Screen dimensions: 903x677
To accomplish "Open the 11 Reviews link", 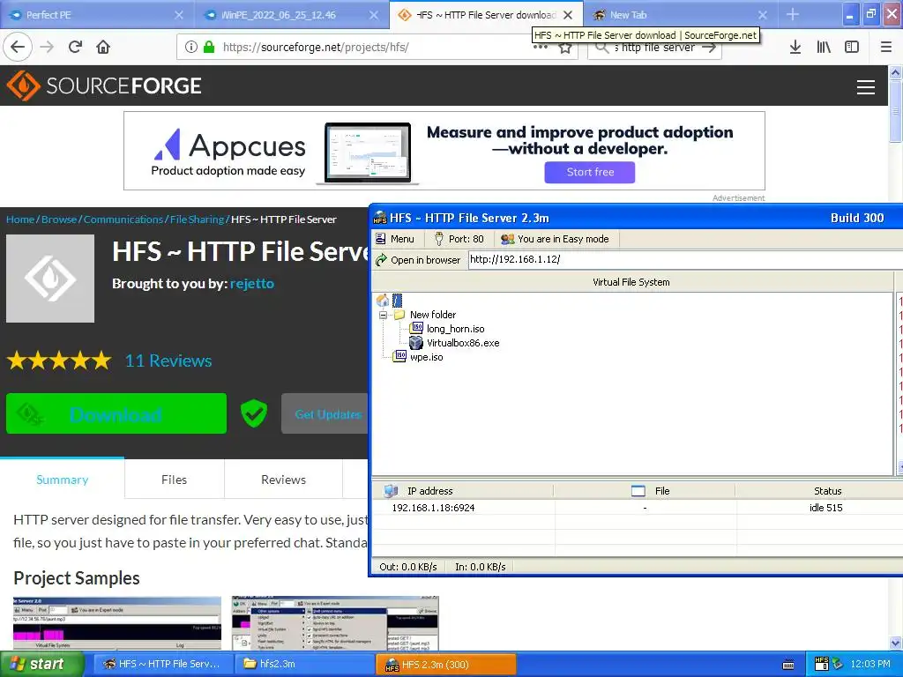I will pos(168,361).
